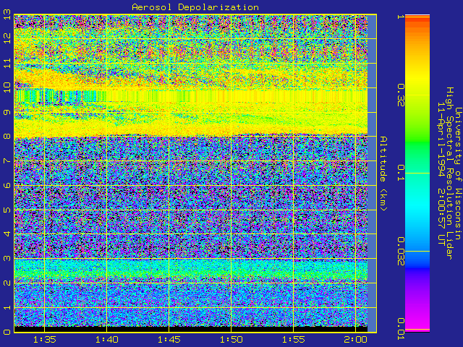
Task: Click the 1:50 time axis label
Action: coord(231,340)
